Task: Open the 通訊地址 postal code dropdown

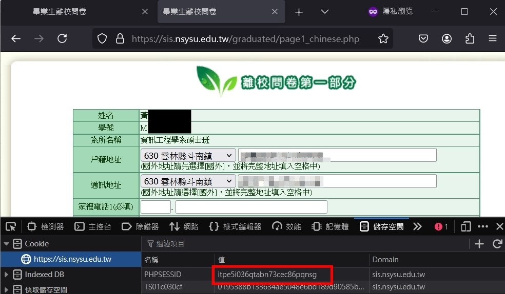Action: (188, 181)
